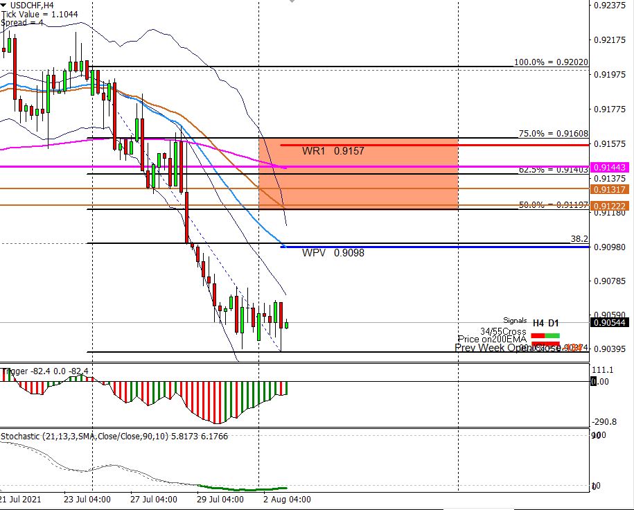Select the 62.5% Fibonacci level label
Viewport: 634px width, 510px height.
click(553, 169)
